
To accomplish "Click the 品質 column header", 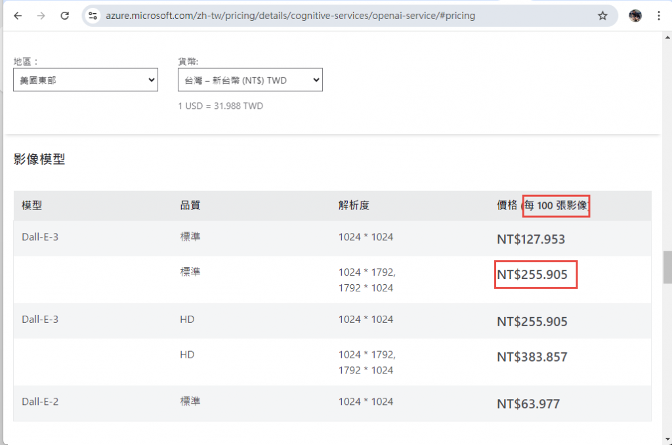I will pyautogui.click(x=190, y=205).
